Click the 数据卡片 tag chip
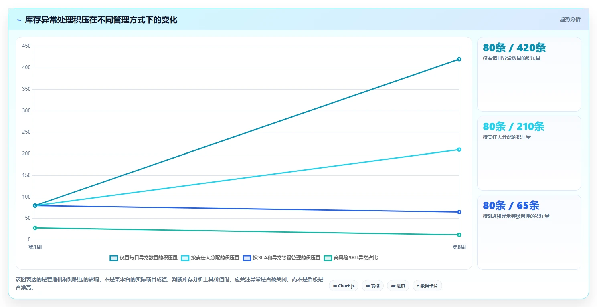The height and width of the screenshot is (307, 597). [x=427, y=286]
